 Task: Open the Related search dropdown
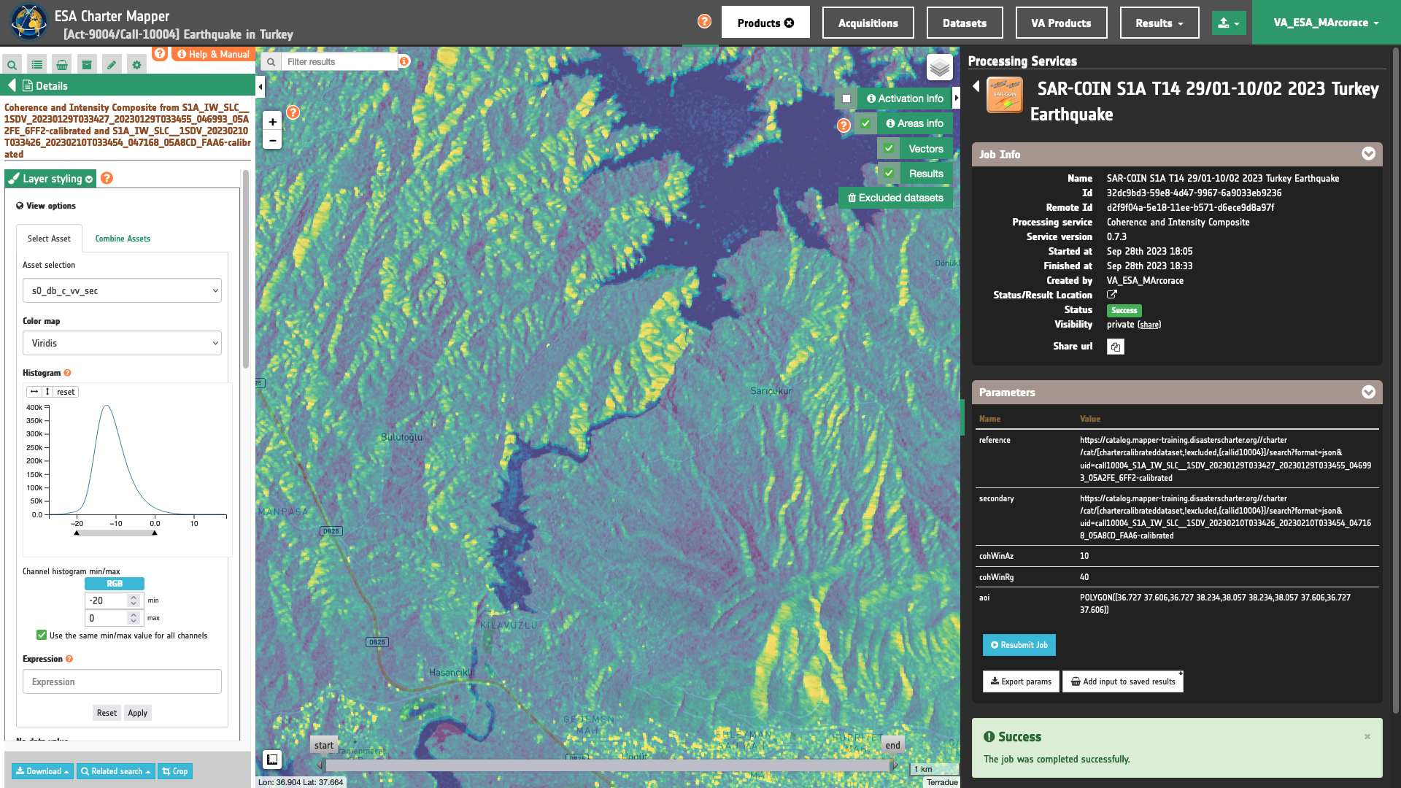tap(115, 771)
